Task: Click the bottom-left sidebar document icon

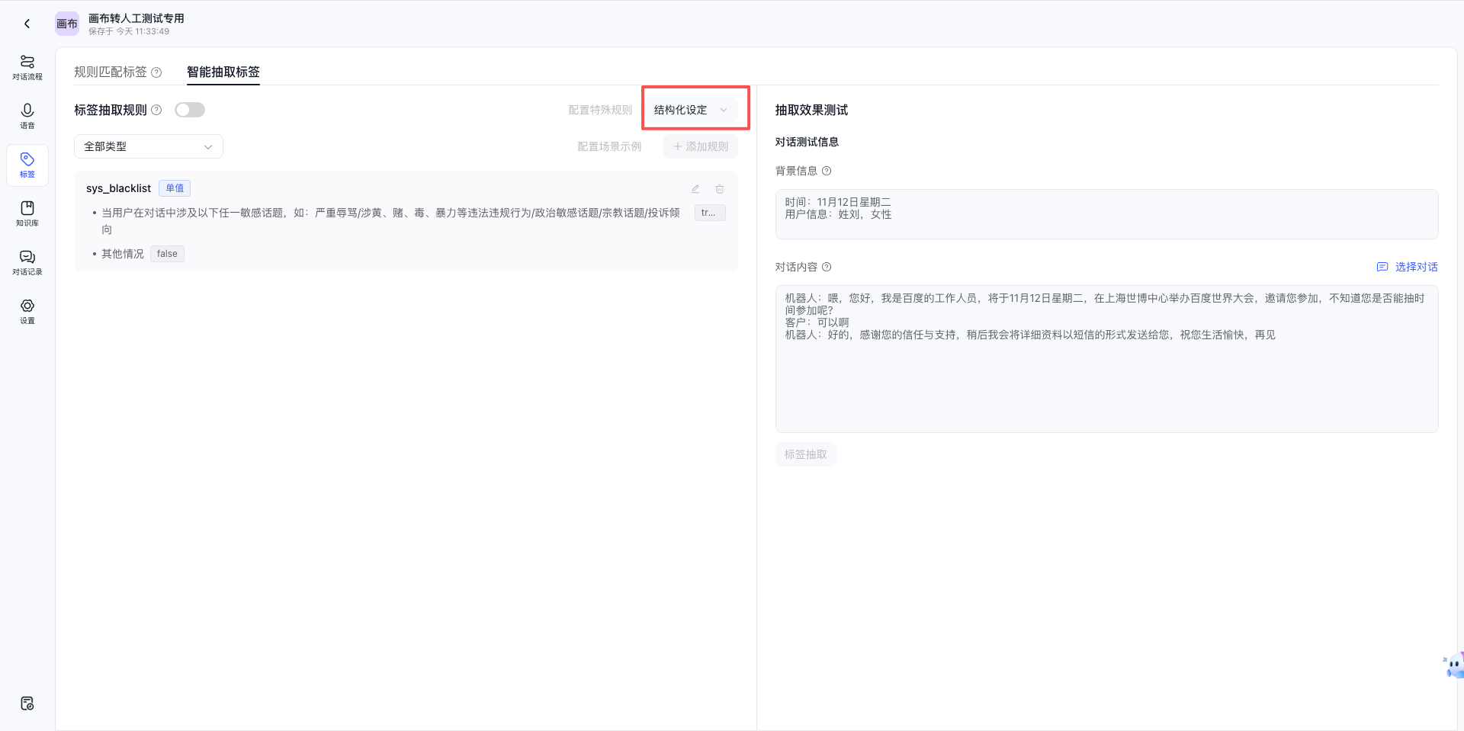Action: click(27, 703)
